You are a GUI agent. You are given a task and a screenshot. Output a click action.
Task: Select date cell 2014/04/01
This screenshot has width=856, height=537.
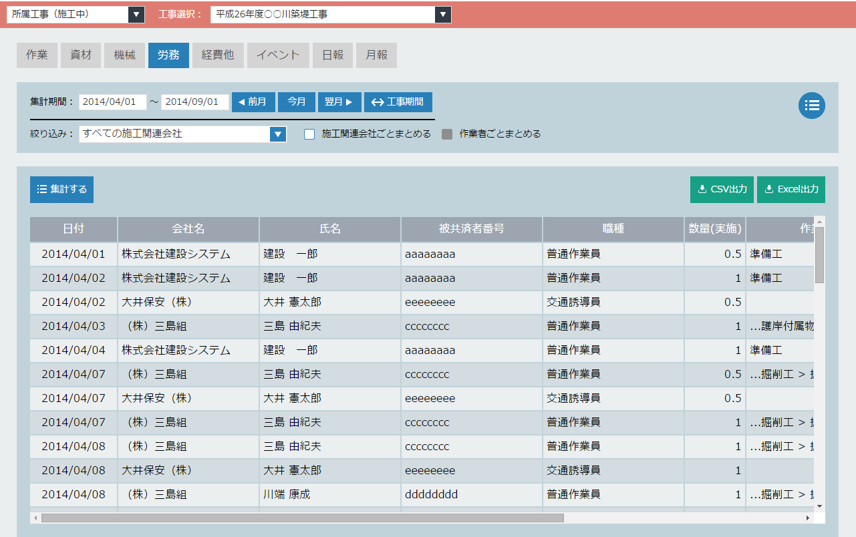point(74,254)
